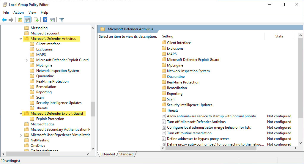Click policy icon for Allow antimalware service startup
The image size is (304, 164).
click(164, 116)
